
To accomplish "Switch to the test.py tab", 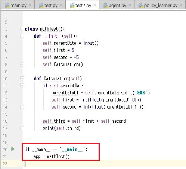I will [x=50, y=5].
